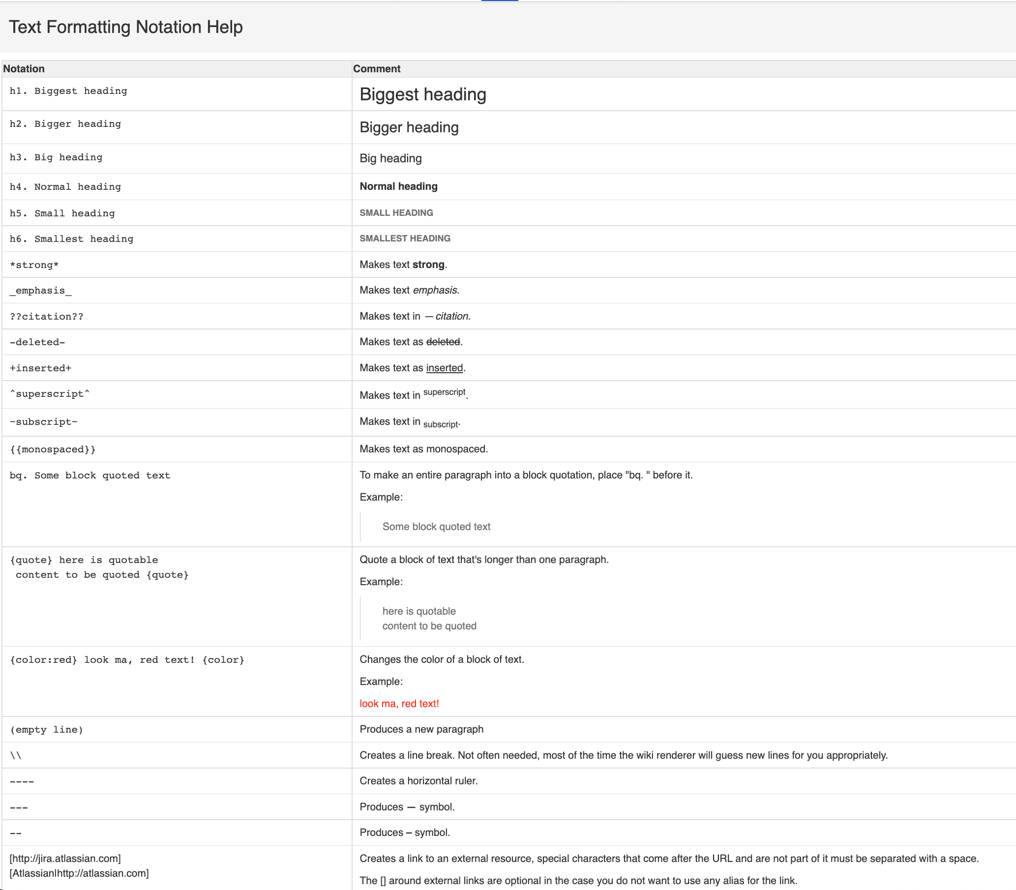This screenshot has width=1016, height=890.
Task: Click the Notation column header
Action: click(x=24, y=68)
